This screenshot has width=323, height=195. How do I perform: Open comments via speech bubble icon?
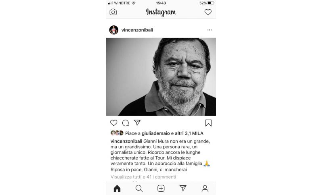click(126, 123)
